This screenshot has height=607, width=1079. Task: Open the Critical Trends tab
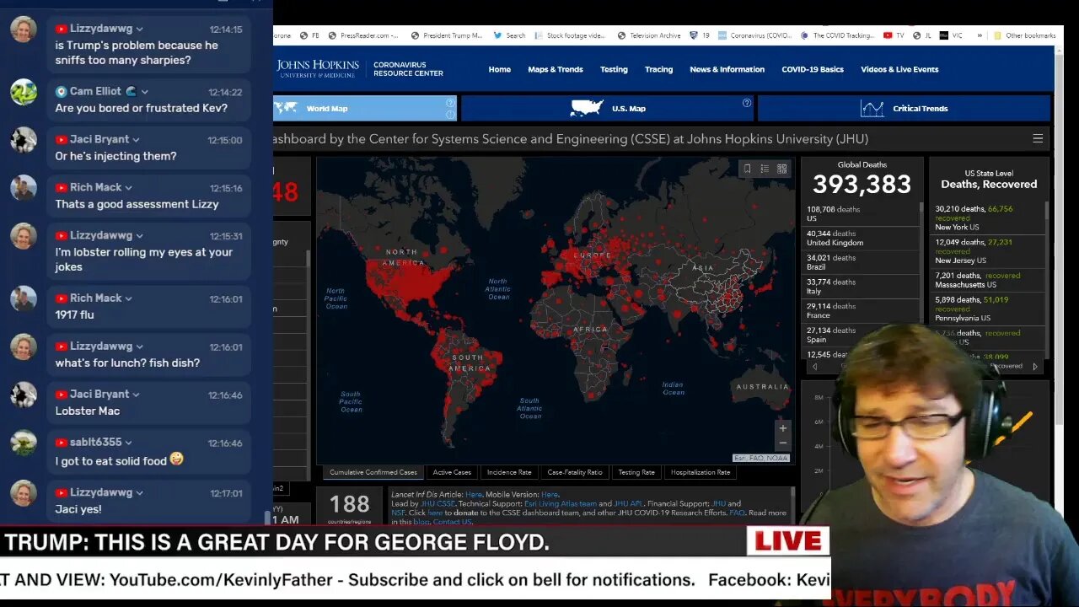[904, 108]
